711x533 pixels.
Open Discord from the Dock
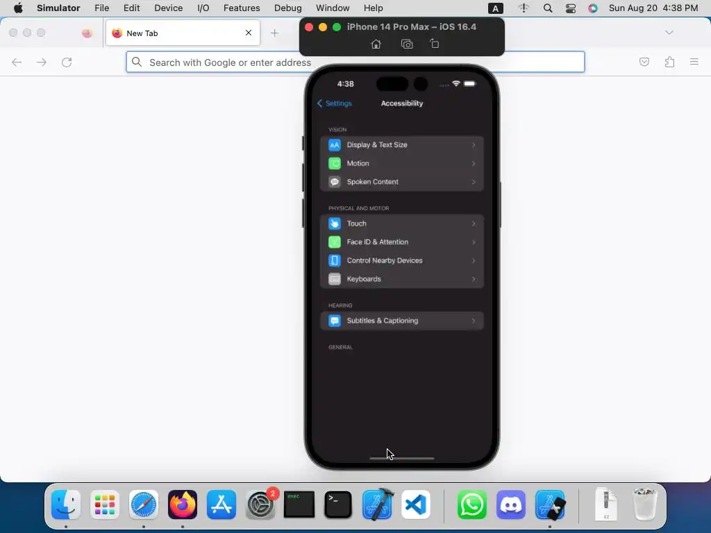pos(510,505)
